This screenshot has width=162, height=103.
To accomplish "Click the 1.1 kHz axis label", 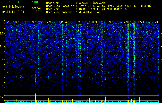I will [2, 33].
